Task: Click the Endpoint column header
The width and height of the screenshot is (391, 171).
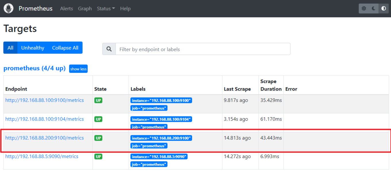Action: pyautogui.click(x=16, y=89)
